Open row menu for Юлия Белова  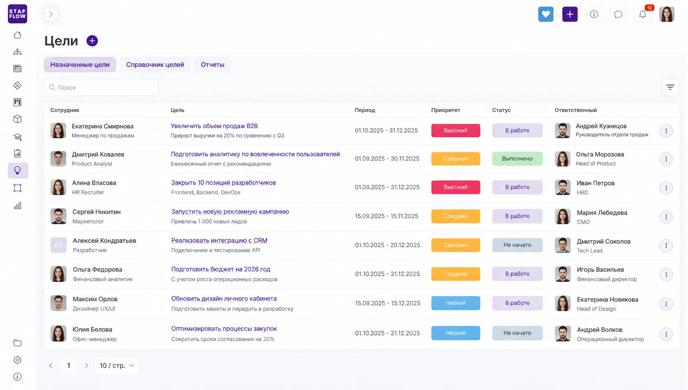point(666,334)
